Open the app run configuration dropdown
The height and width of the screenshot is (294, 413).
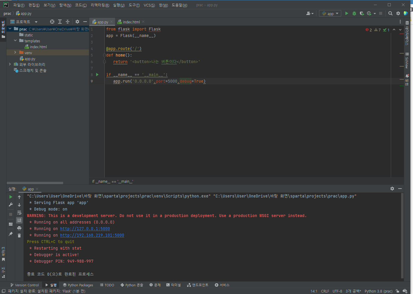(x=330, y=13)
